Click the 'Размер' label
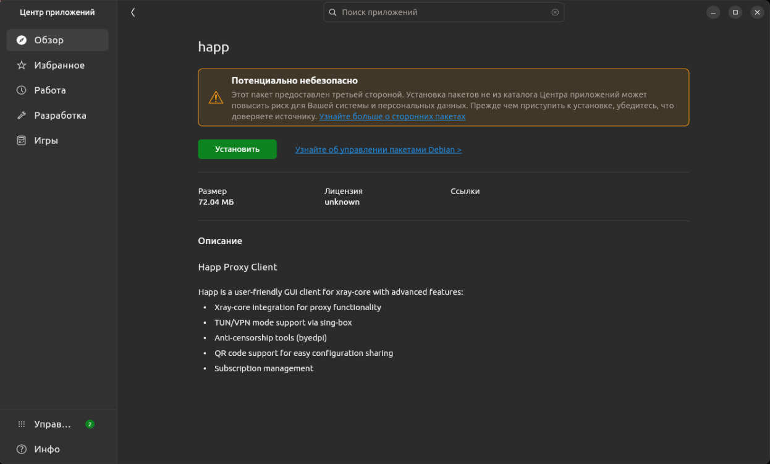 pyautogui.click(x=213, y=192)
